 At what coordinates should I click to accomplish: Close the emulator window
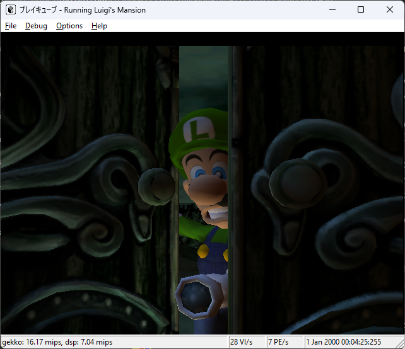[390, 10]
